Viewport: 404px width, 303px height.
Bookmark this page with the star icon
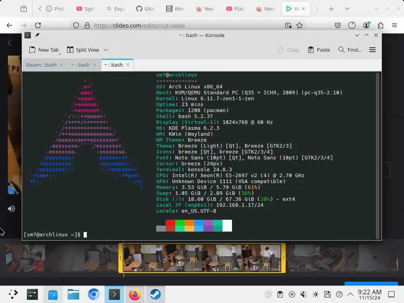point(299,25)
